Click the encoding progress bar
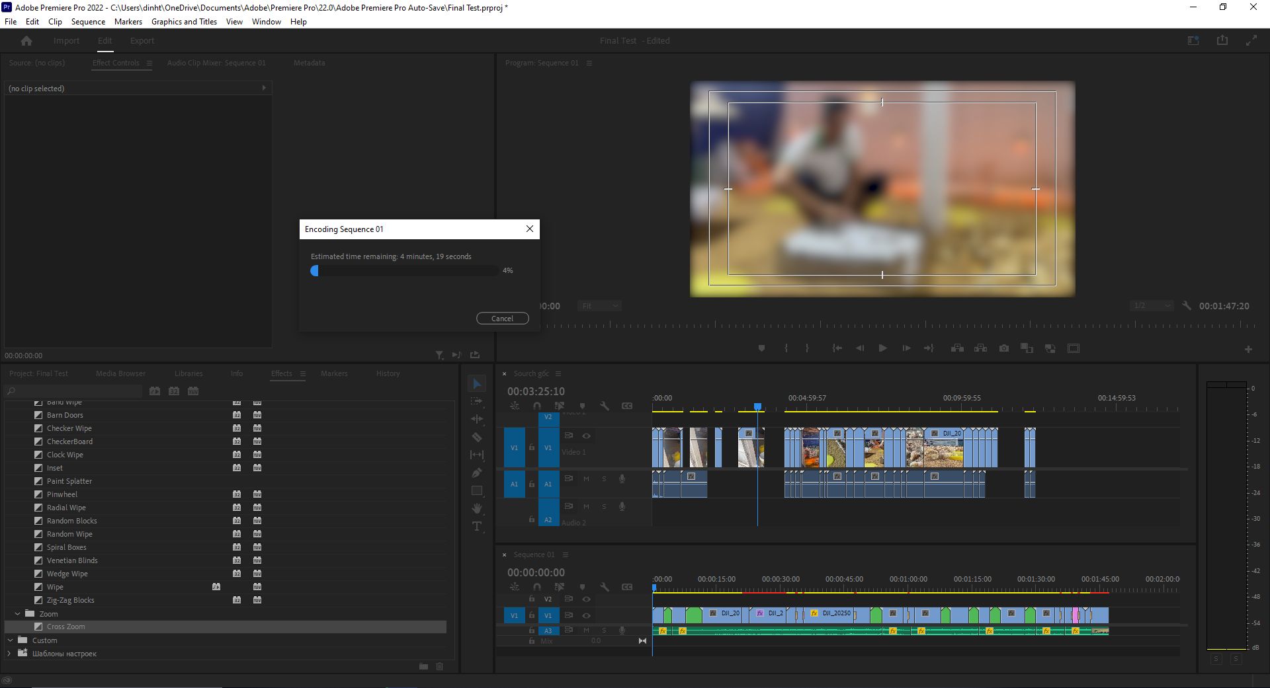The height and width of the screenshot is (688, 1270). point(405,271)
